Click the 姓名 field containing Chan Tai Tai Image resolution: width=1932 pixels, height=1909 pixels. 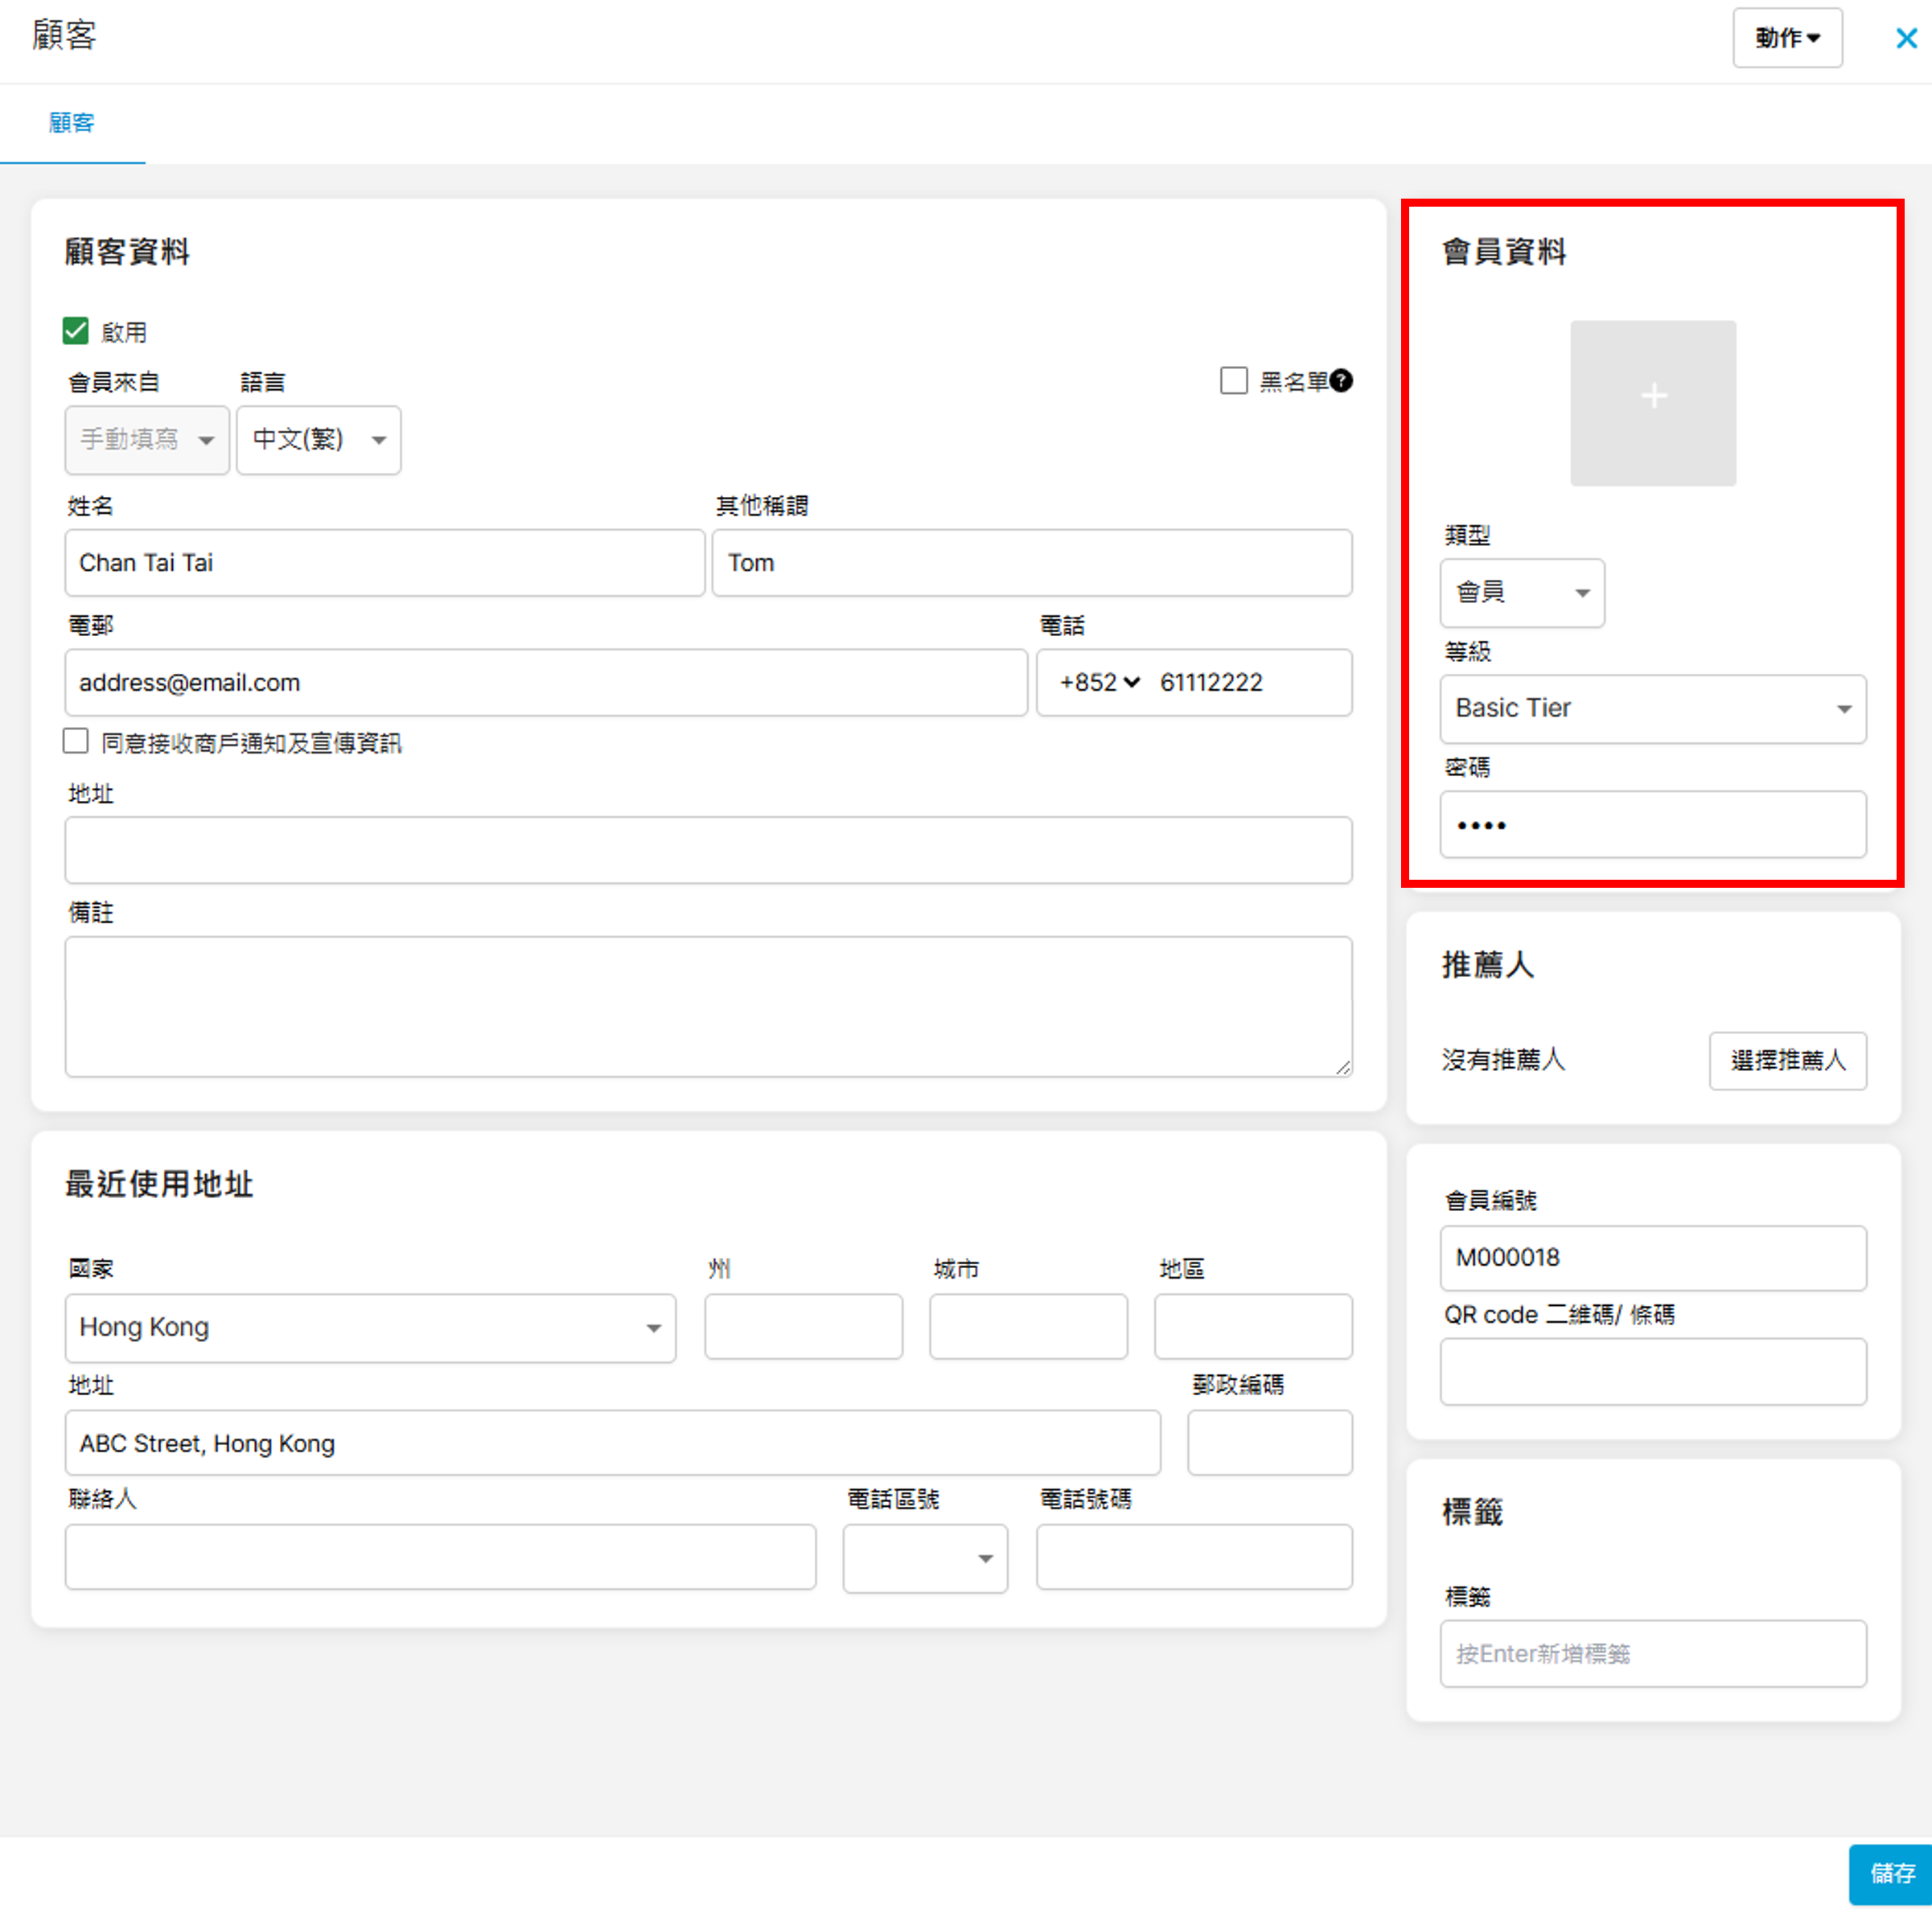[x=384, y=563]
